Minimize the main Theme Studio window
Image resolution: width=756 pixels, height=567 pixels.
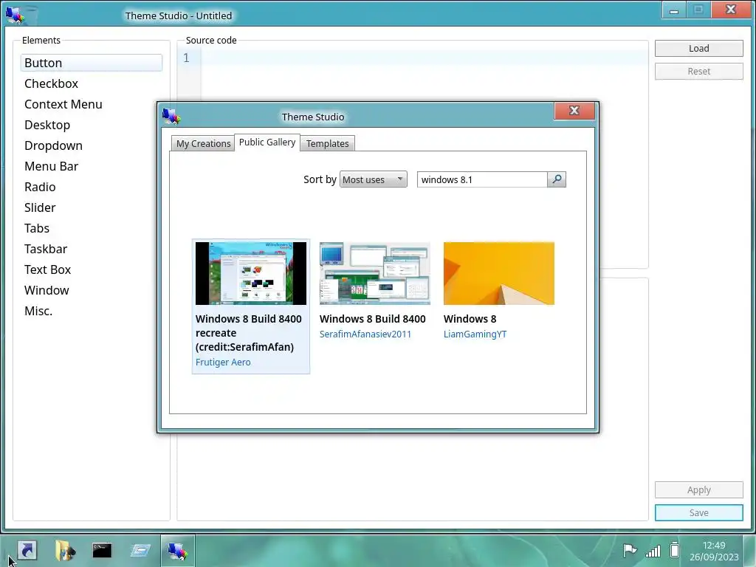pyautogui.click(x=674, y=10)
